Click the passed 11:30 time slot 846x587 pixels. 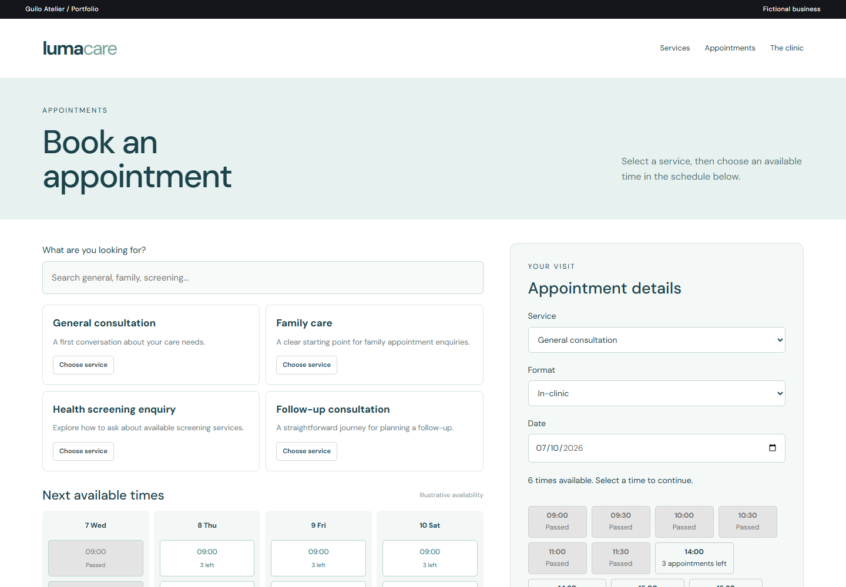tap(620, 558)
